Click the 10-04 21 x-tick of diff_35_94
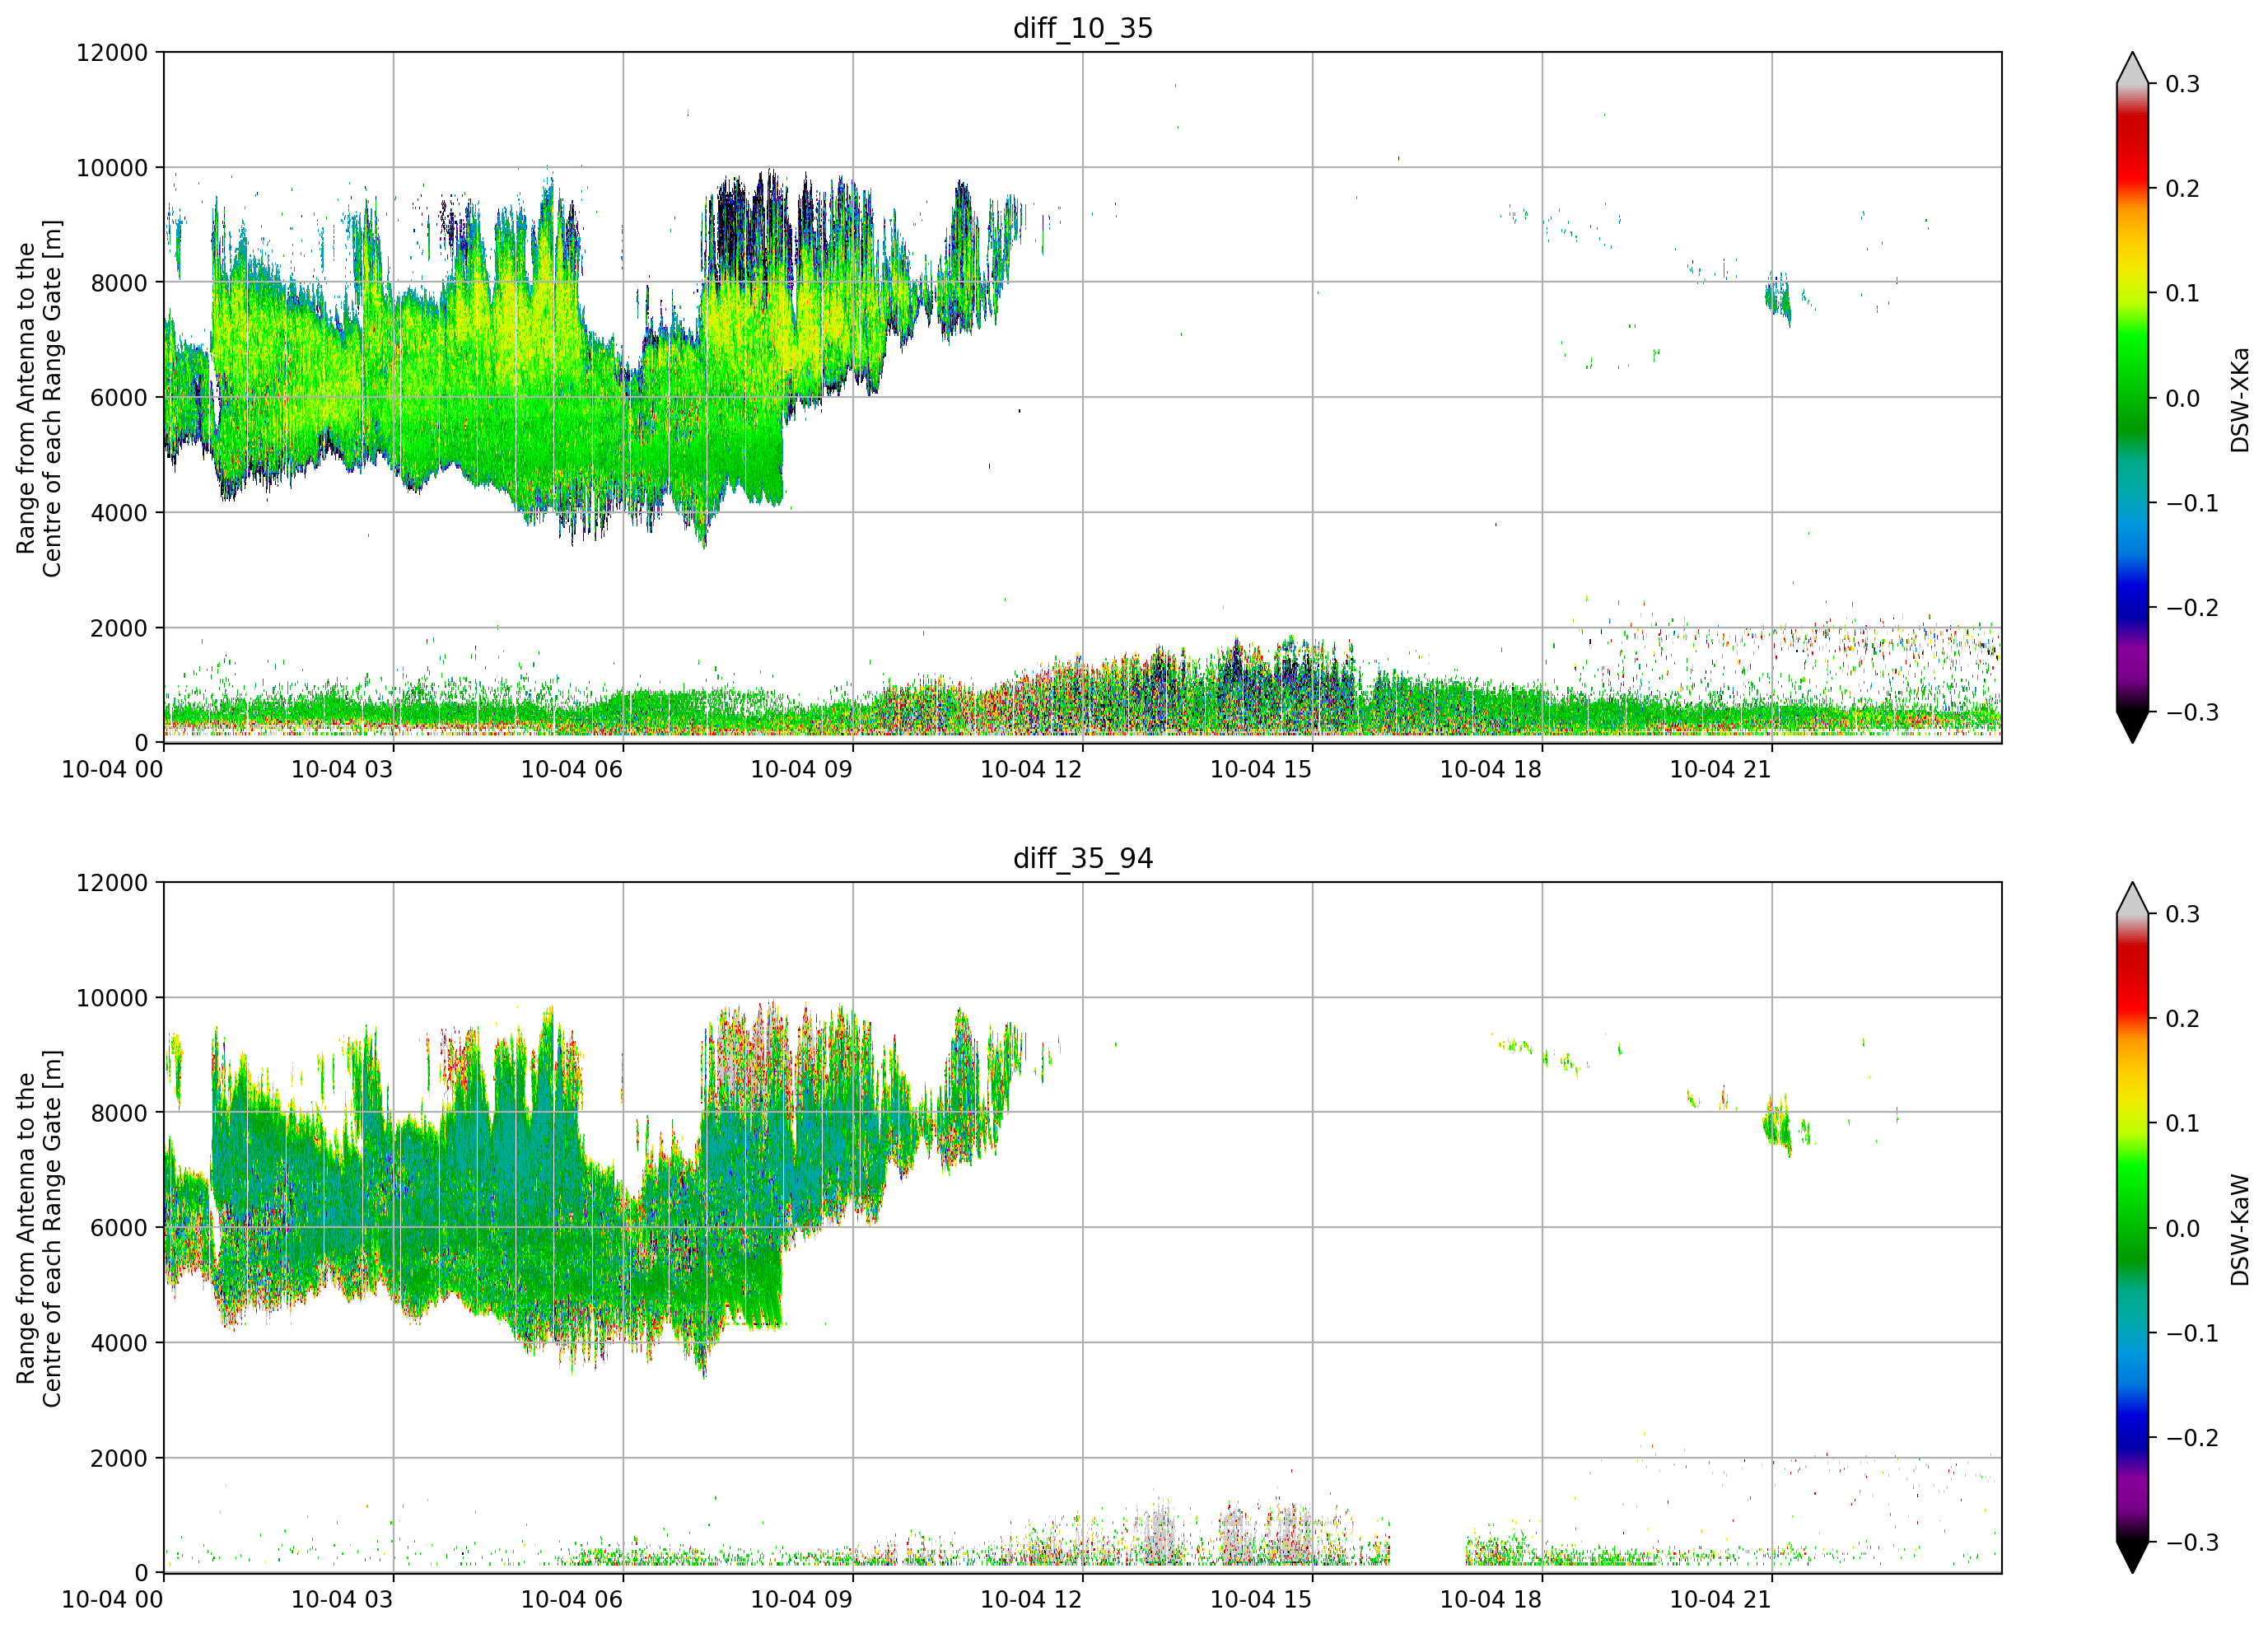This screenshot has height=1629, width=2268. click(1721, 1599)
